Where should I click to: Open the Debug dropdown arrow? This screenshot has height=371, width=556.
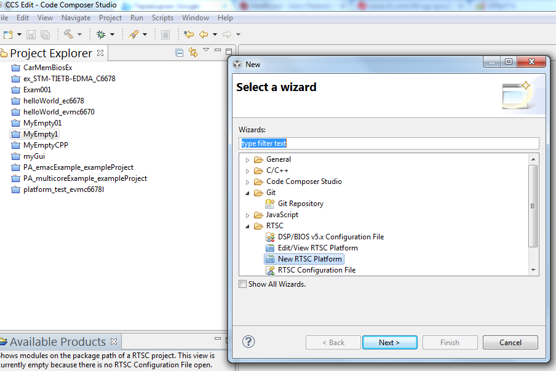click(x=112, y=34)
